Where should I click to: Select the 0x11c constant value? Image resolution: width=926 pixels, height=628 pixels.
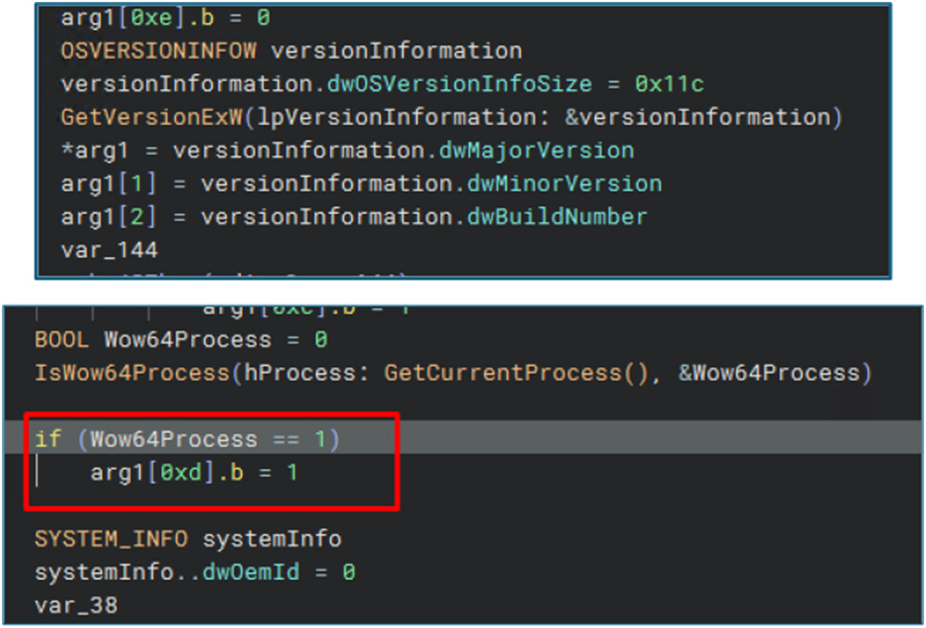click(669, 83)
